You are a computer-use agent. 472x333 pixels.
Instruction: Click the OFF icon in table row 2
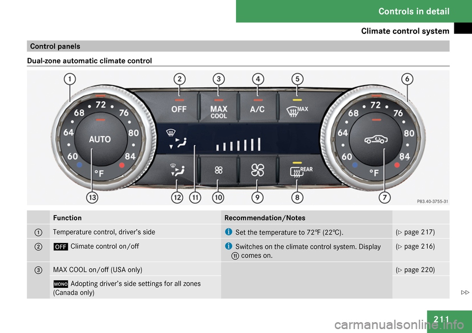point(60,246)
